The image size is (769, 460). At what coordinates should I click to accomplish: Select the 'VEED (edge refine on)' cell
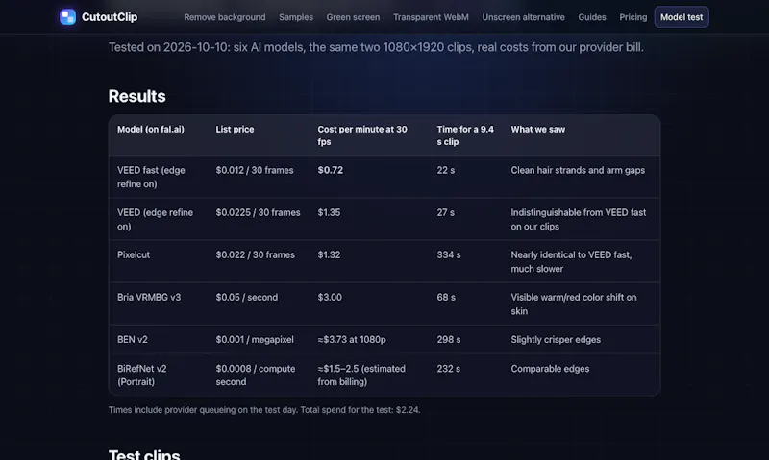point(155,219)
